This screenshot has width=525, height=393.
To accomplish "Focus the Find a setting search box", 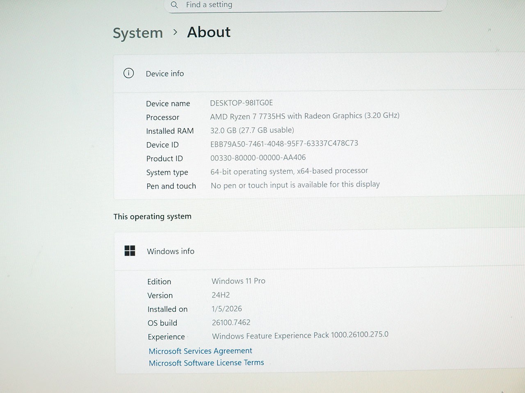I will click(x=304, y=5).
